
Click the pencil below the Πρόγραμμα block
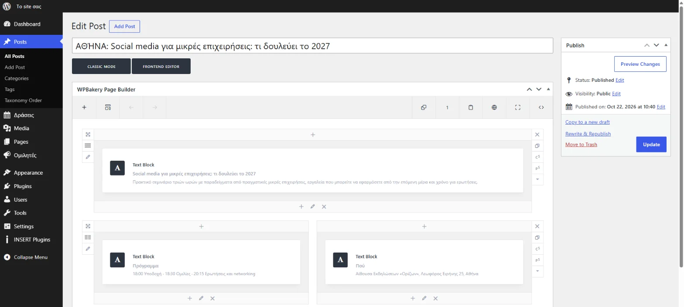click(201, 298)
